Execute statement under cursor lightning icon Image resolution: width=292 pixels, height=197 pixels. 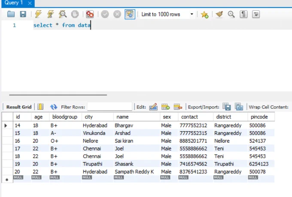50,14
